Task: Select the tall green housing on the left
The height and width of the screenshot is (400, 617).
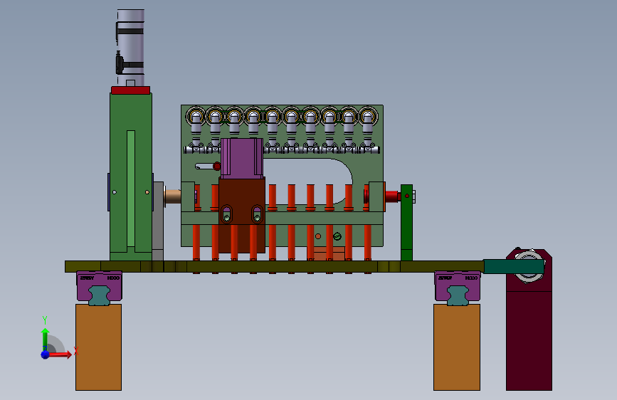Action: [131, 177]
